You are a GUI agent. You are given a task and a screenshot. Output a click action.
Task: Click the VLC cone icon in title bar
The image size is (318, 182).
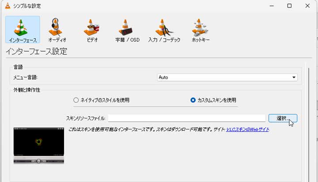[x=8, y=6]
